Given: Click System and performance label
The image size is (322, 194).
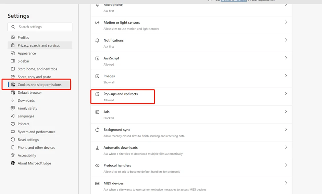Looking at the screenshot, I should (x=37, y=132).
